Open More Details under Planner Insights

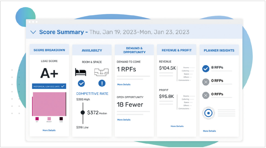coord(209,131)
